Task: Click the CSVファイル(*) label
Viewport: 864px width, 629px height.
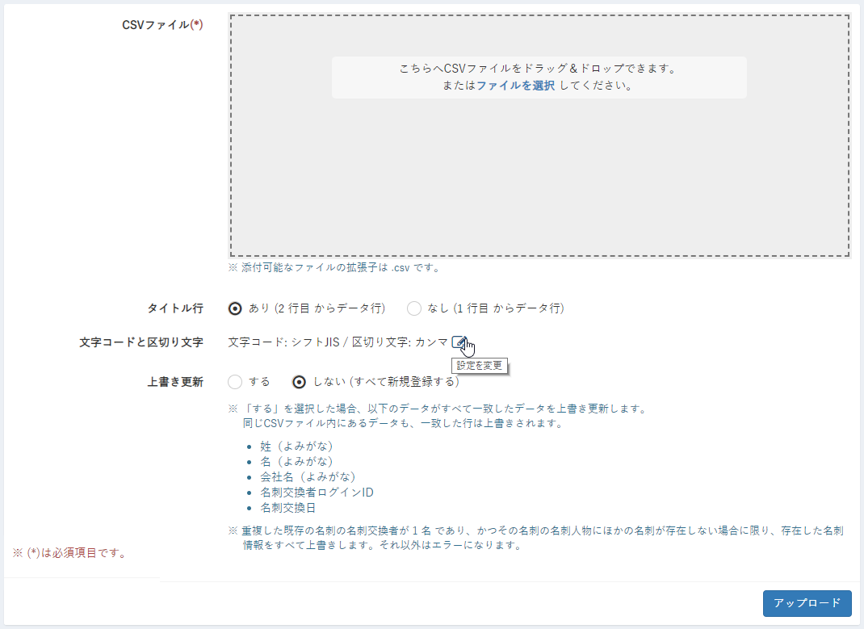Action: (162, 25)
